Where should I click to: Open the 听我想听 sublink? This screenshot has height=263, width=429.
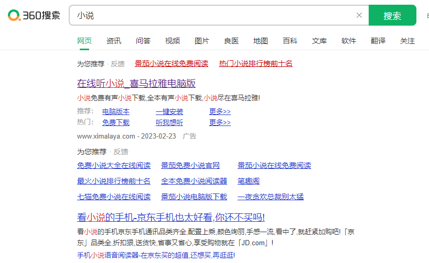tap(169, 122)
